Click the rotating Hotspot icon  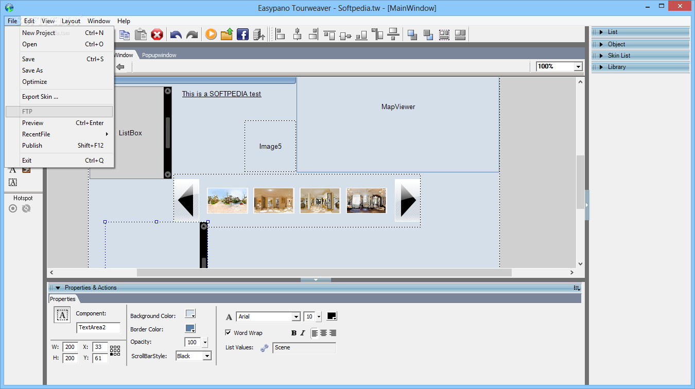click(x=26, y=208)
